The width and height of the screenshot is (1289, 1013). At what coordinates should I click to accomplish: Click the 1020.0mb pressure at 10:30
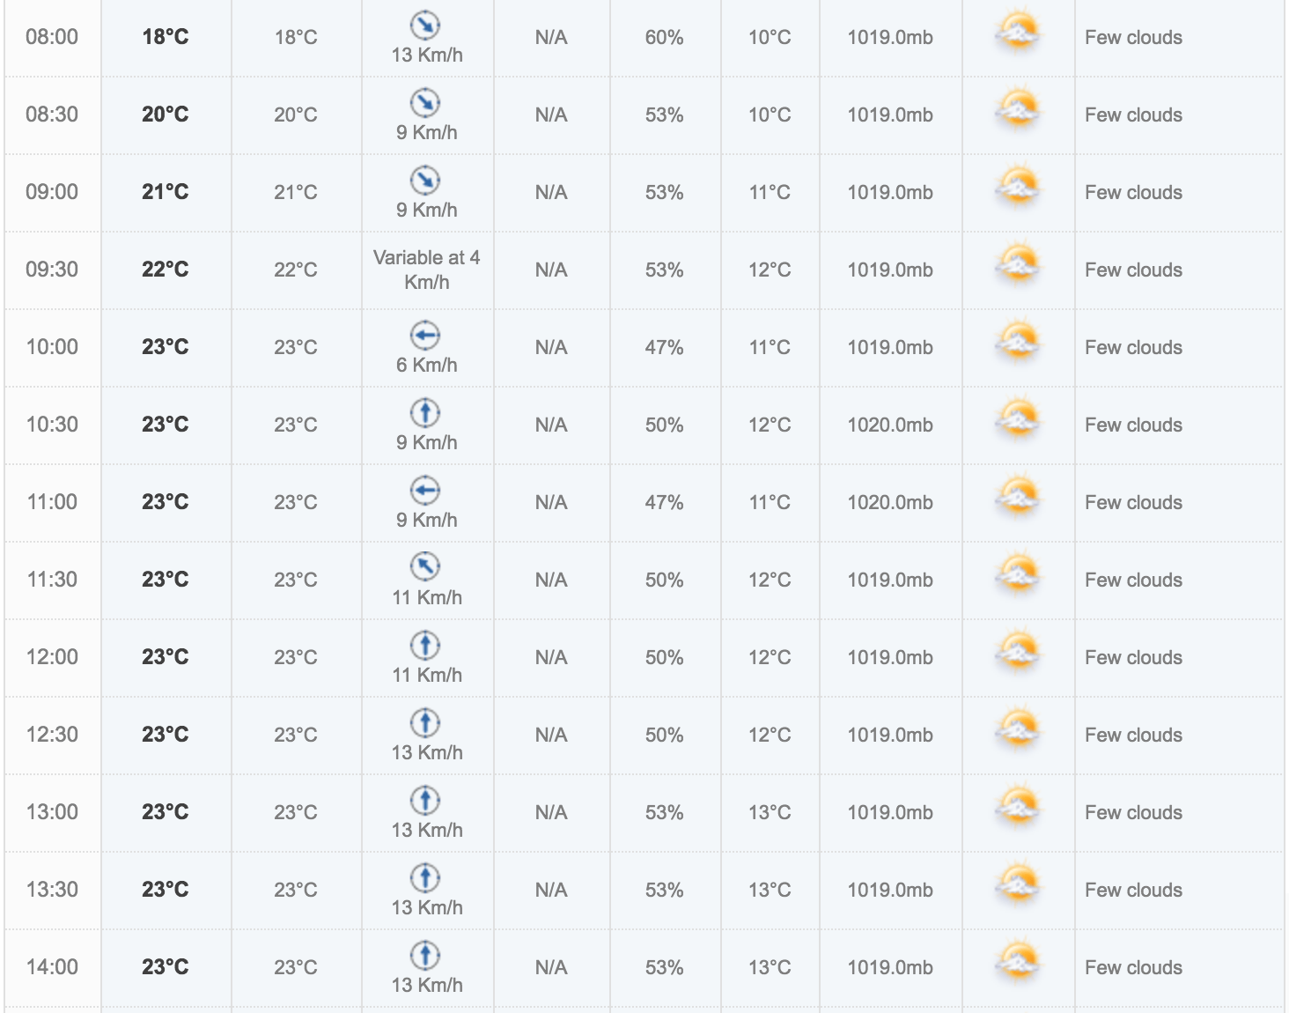tap(890, 425)
